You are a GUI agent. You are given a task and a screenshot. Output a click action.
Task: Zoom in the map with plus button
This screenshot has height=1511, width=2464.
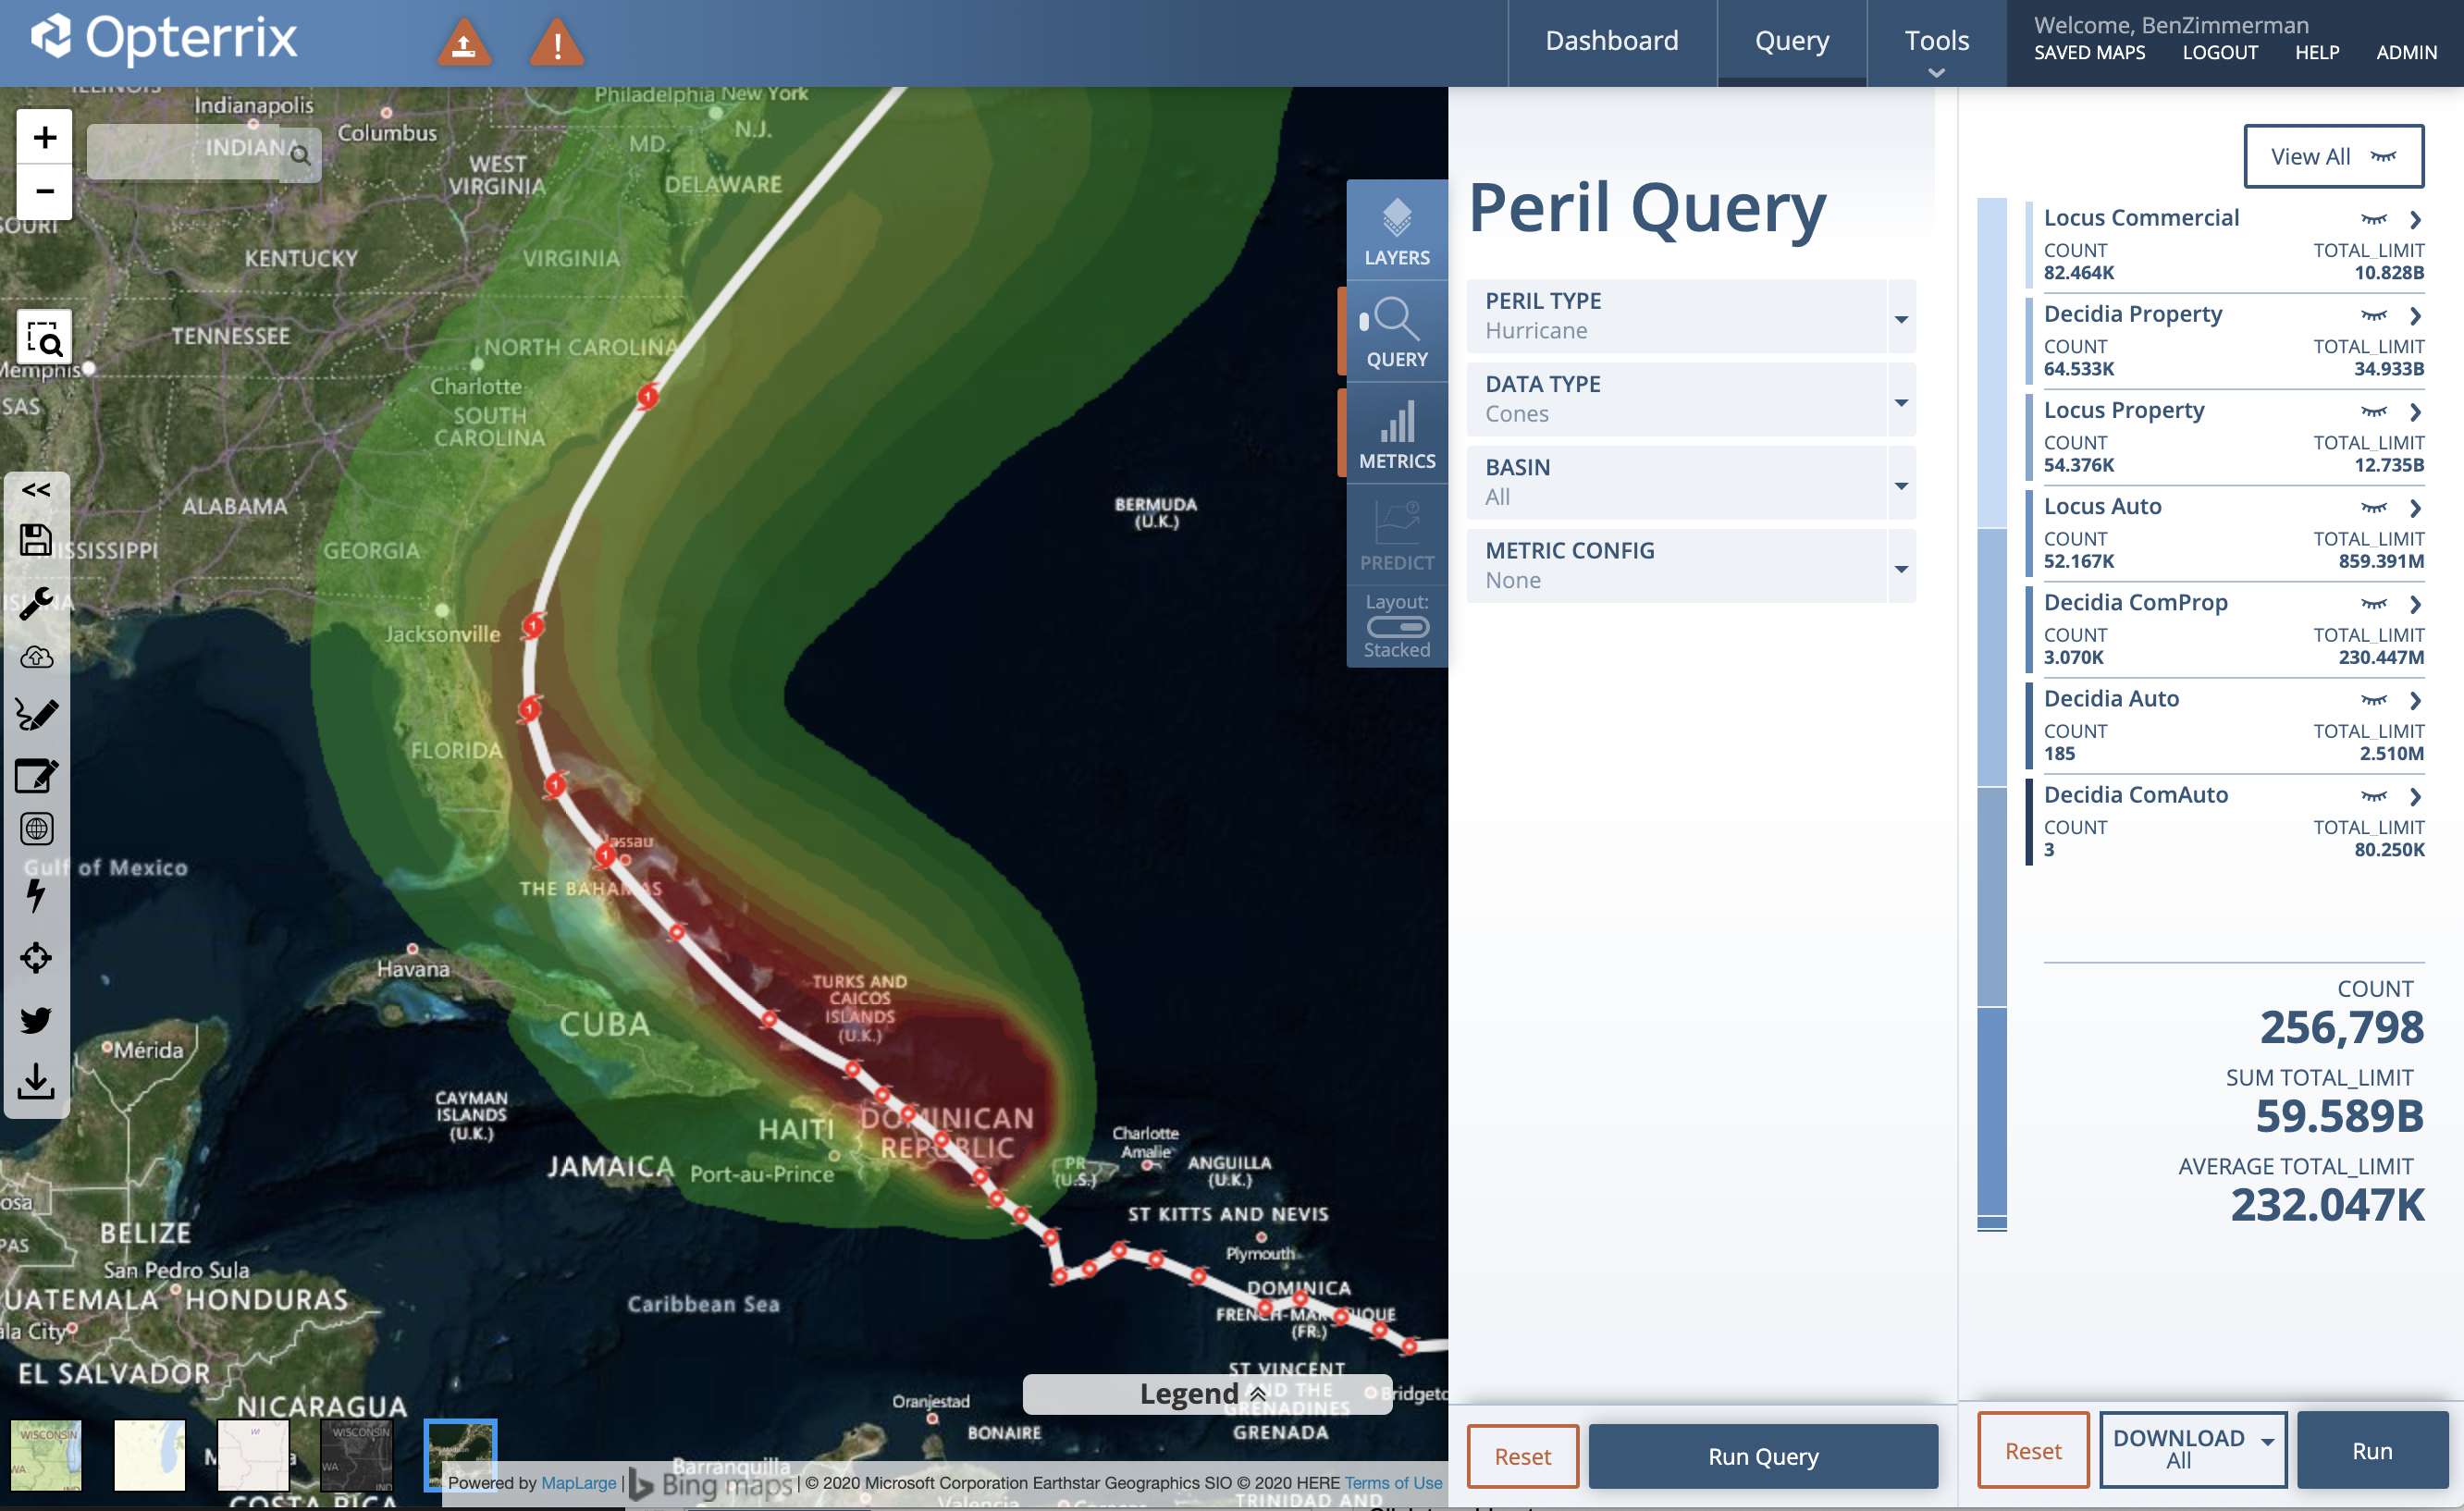(44, 136)
